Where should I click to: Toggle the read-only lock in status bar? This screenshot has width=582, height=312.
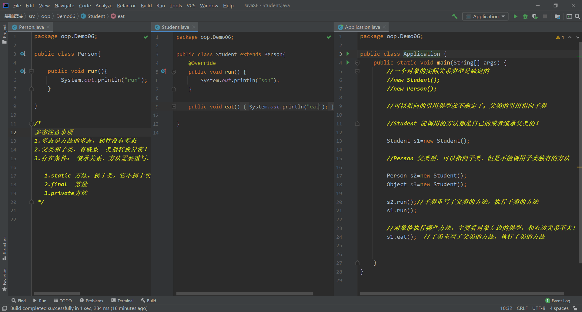tap(575, 308)
